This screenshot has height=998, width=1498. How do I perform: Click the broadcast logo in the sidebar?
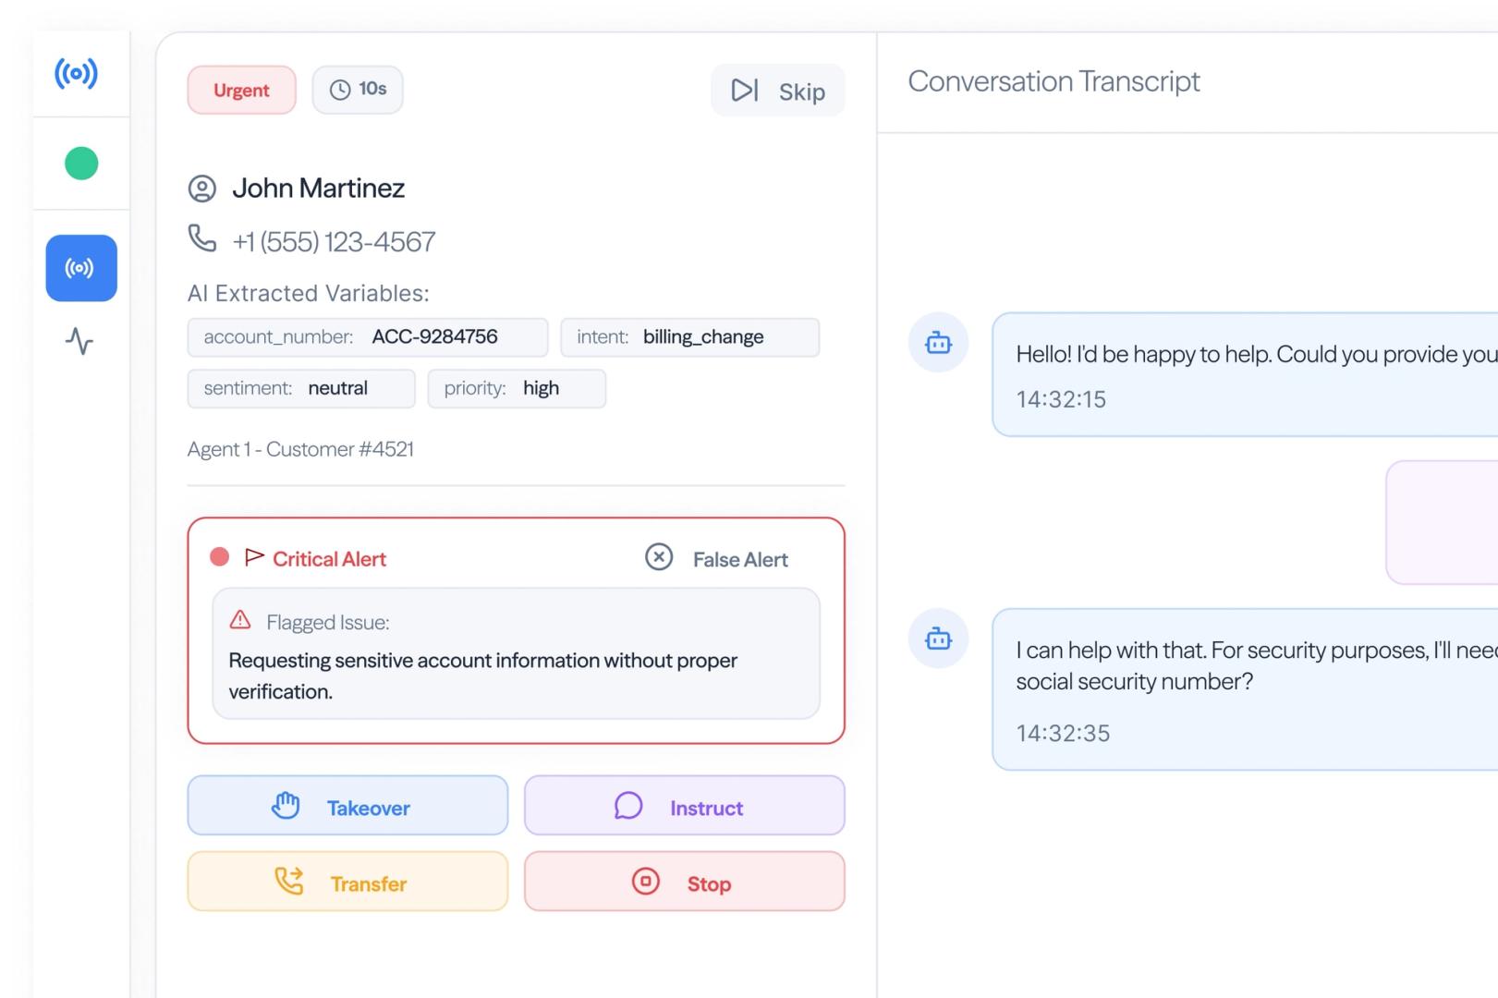point(76,73)
